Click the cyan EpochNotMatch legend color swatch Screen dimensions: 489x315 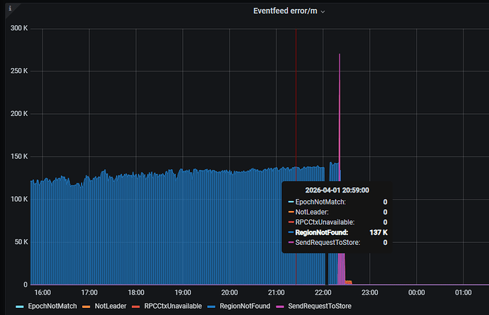pos(20,307)
